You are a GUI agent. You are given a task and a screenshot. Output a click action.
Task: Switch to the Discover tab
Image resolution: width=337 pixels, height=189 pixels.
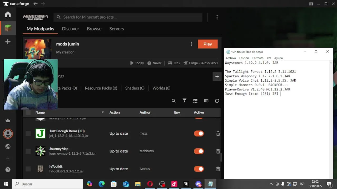pos(70,29)
